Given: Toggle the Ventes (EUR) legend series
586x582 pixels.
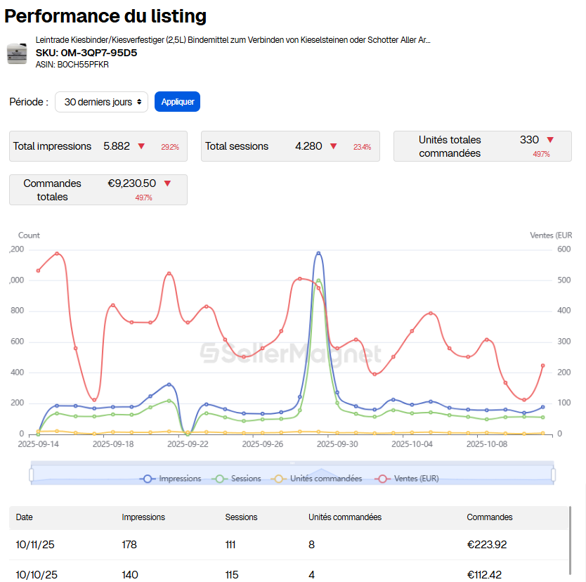Looking at the screenshot, I should tap(408, 479).
